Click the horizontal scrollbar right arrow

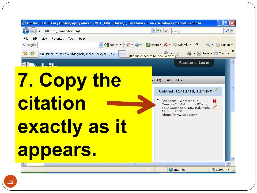pyautogui.click(x=228, y=163)
